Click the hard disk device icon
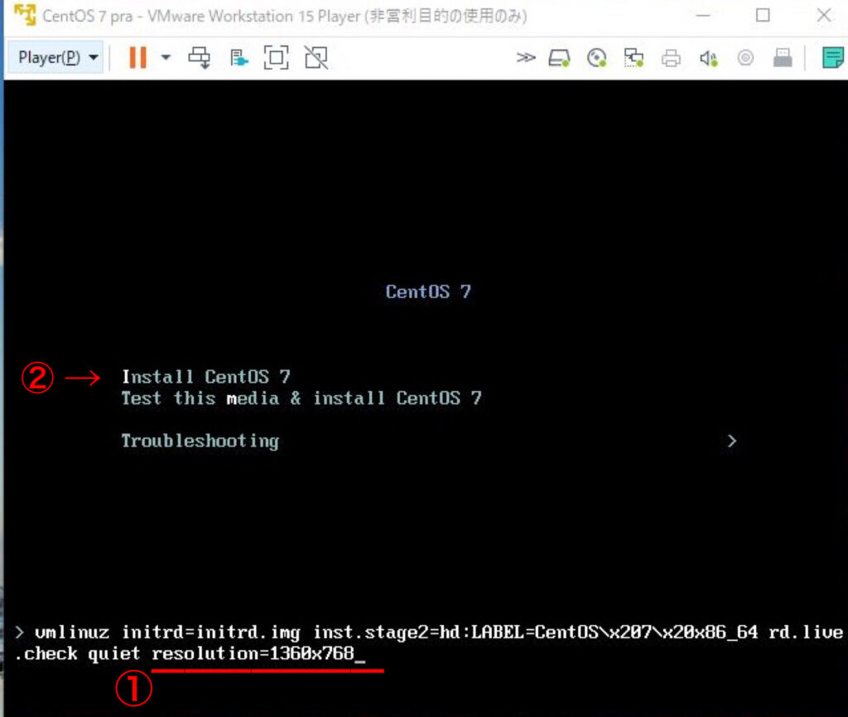Screen dimensions: 848x717 (x=559, y=58)
